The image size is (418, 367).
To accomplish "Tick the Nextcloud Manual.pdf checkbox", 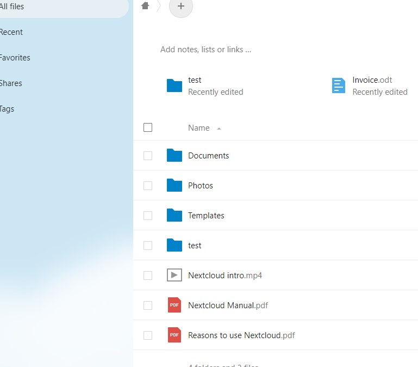I will click(x=148, y=305).
